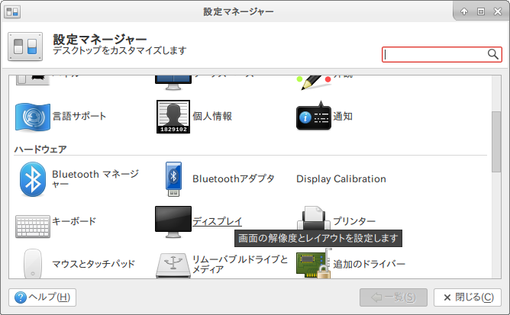Click the 閉じる(C) close button
The image size is (510, 315).
pos(467,297)
